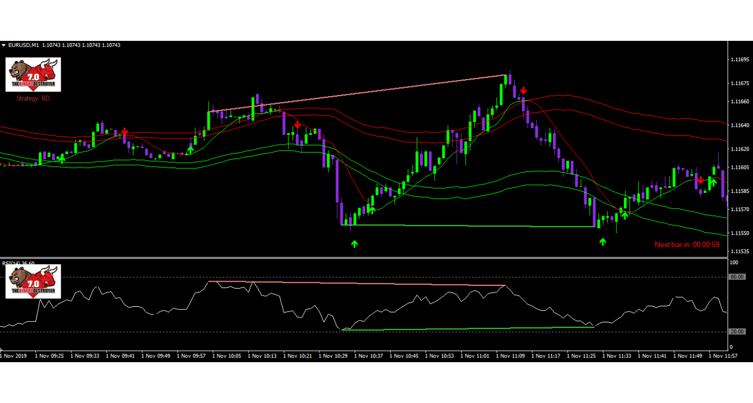This screenshot has width=753, height=403.
Task: Click the EURUSD,M1 symbol title
Action: tap(24, 45)
